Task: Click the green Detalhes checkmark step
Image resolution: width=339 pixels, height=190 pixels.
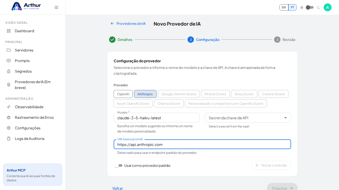Action: (x=112, y=40)
